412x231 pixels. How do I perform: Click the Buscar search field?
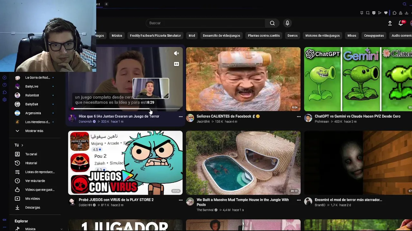[x=206, y=23]
